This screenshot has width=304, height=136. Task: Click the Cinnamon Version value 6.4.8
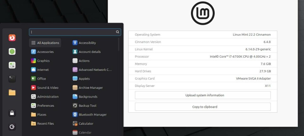[x=267, y=42]
